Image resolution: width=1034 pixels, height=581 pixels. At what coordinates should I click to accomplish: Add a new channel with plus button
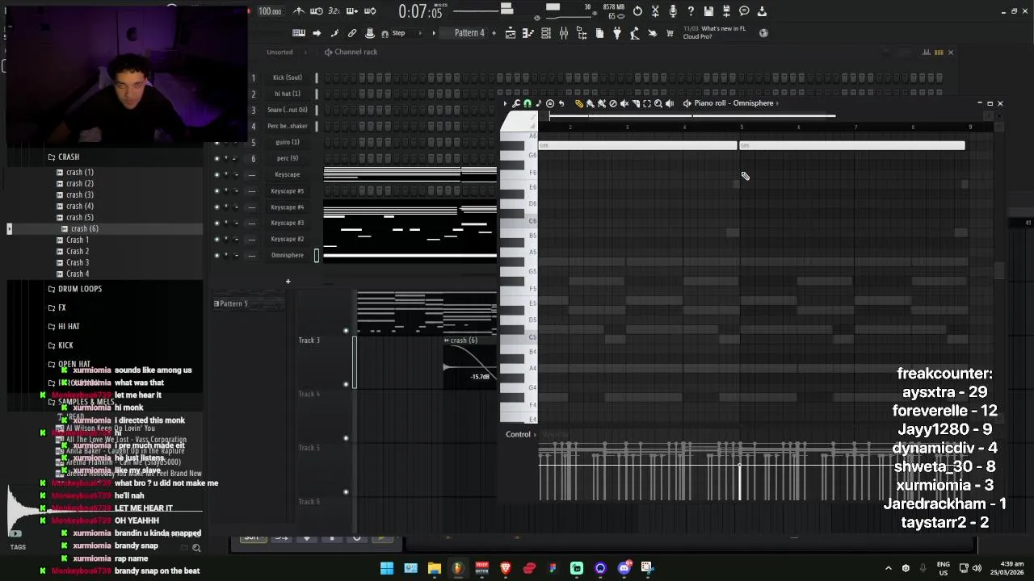point(288,282)
